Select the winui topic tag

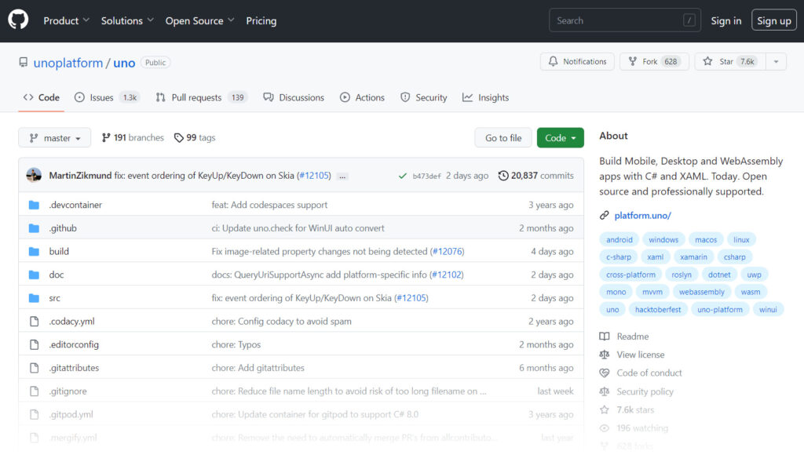(768, 310)
